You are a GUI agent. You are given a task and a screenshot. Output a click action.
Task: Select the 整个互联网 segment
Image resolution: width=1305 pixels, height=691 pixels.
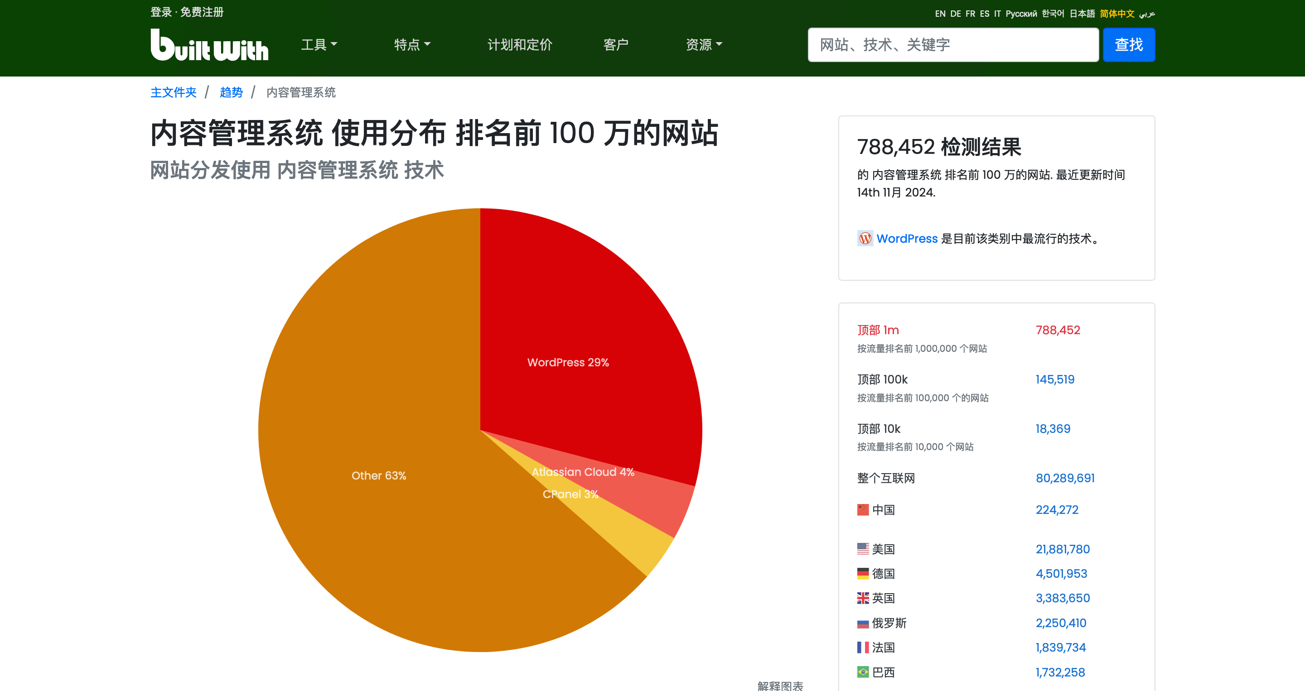(x=885, y=478)
